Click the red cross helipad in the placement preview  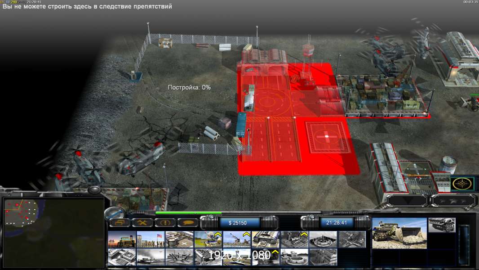[x=327, y=137]
